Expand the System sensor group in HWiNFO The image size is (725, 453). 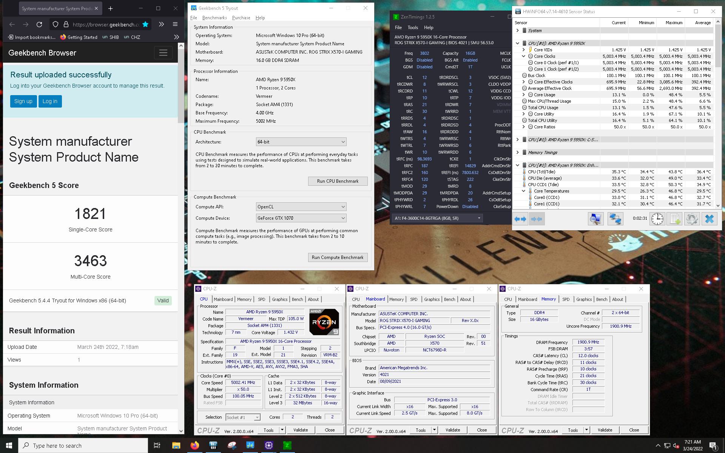point(518,31)
